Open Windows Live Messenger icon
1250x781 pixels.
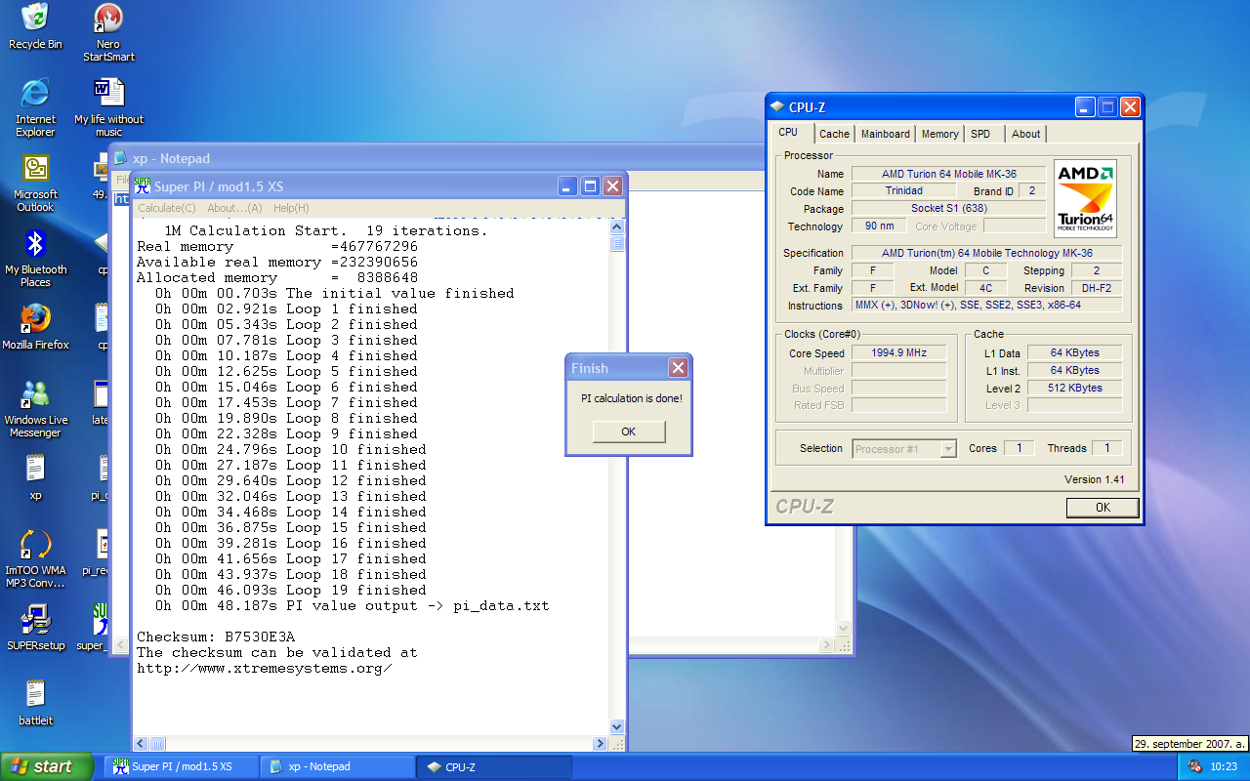click(35, 408)
